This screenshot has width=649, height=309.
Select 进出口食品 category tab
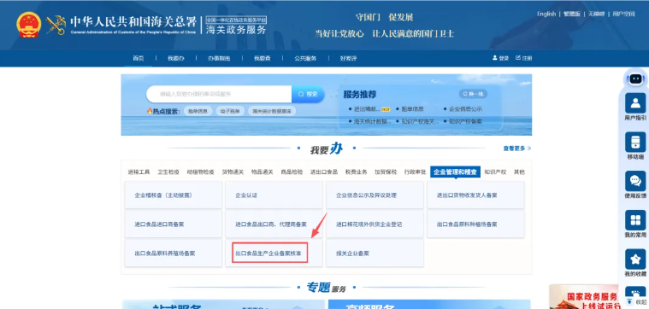tap(324, 172)
